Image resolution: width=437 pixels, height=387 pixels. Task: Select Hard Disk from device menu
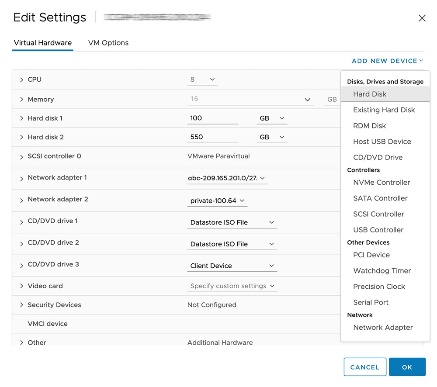(370, 94)
